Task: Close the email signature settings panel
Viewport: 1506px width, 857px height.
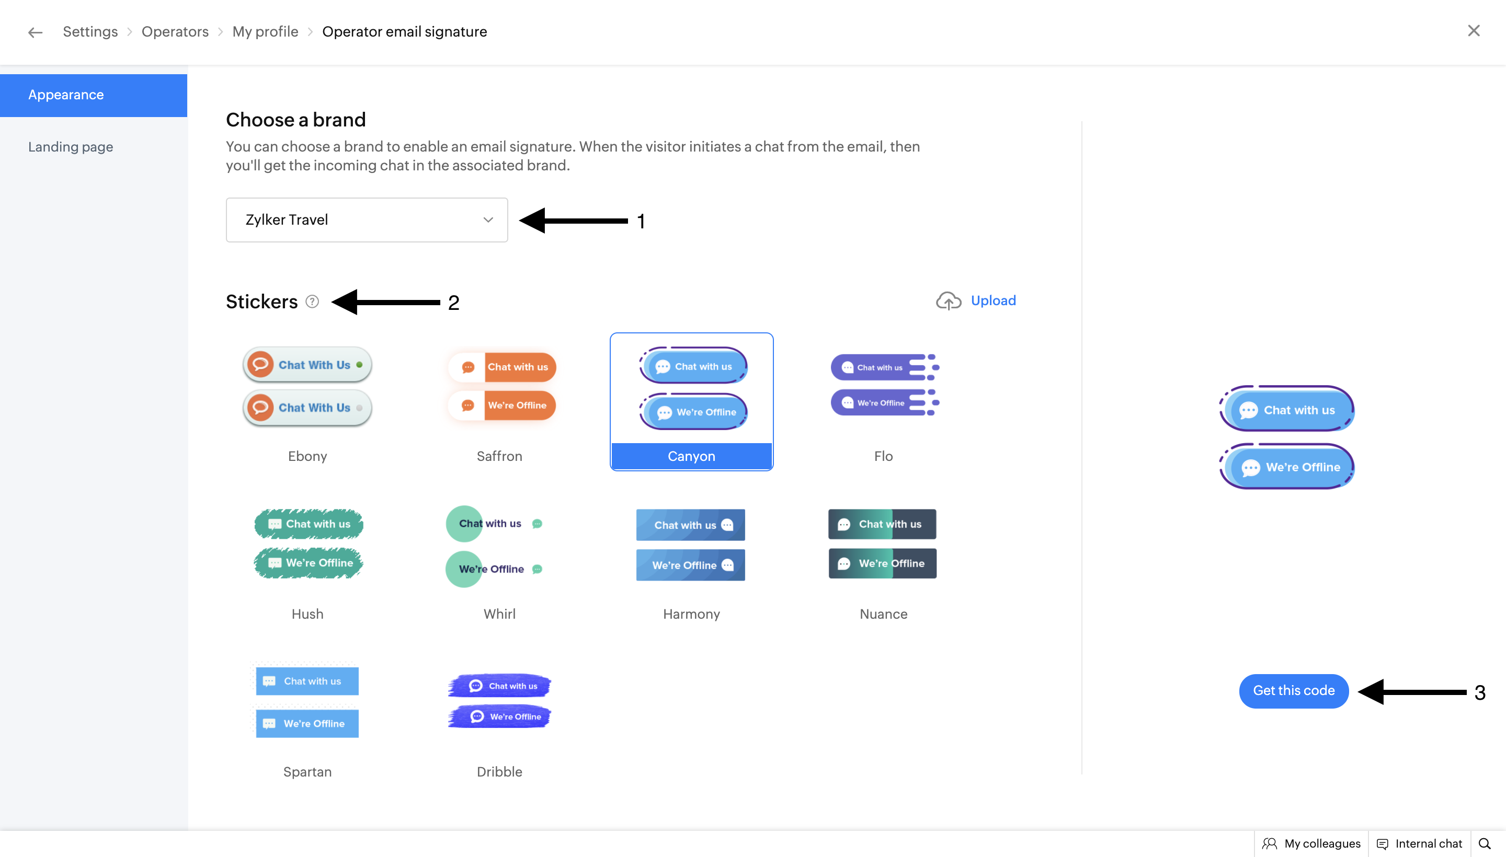Action: coord(1474,31)
